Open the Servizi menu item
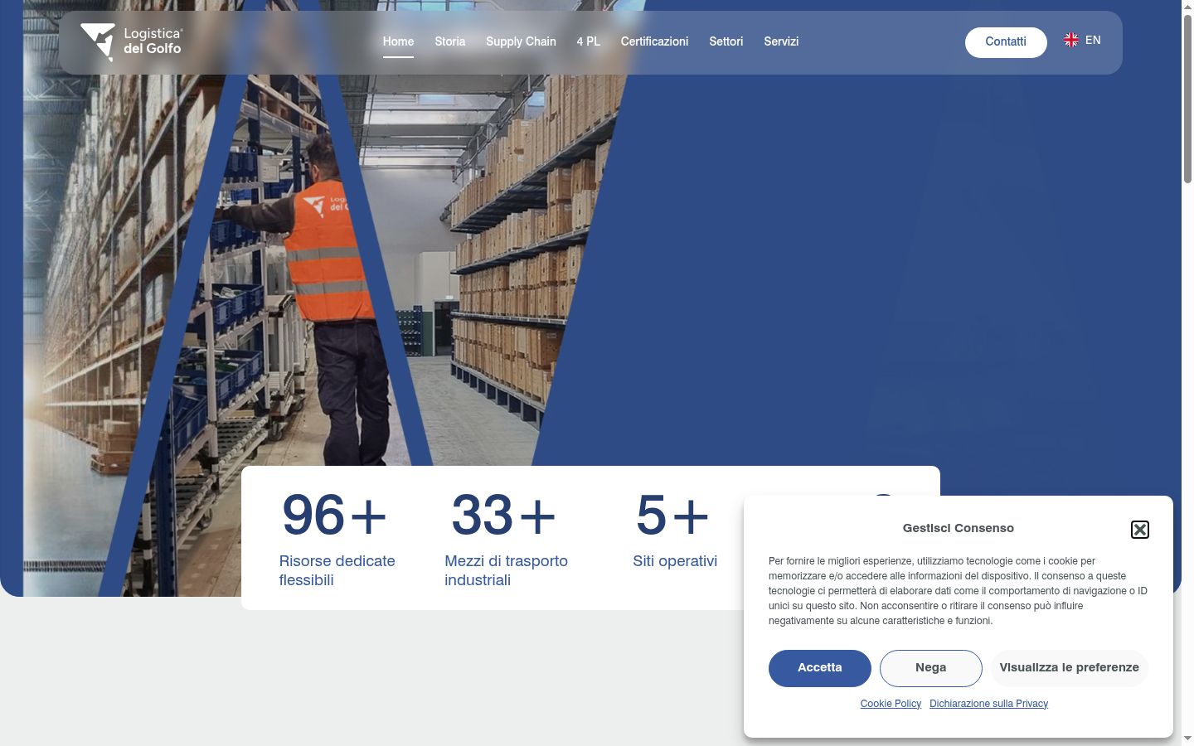The width and height of the screenshot is (1194, 746). pyautogui.click(x=781, y=41)
